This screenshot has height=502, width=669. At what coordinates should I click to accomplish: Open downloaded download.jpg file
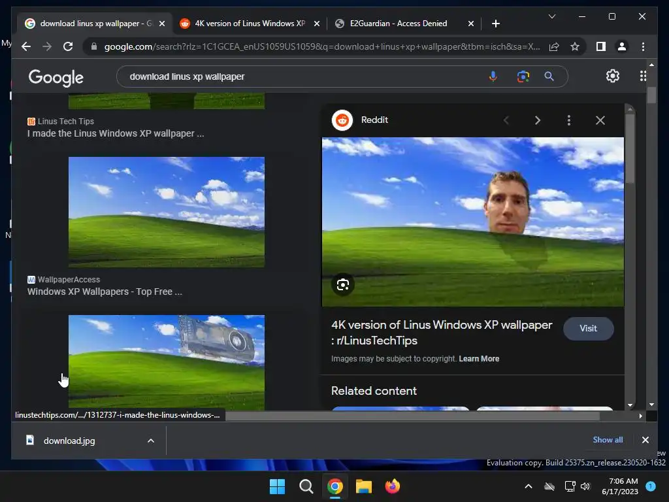(x=69, y=441)
